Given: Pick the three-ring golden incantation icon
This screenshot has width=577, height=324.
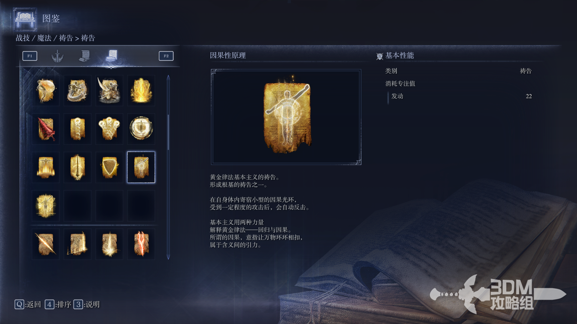Looking at the screenshot, I should 109,129.
